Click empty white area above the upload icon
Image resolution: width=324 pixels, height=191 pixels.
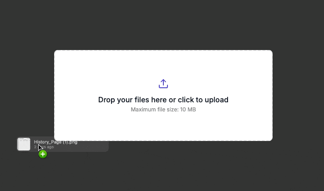point(163,64)
